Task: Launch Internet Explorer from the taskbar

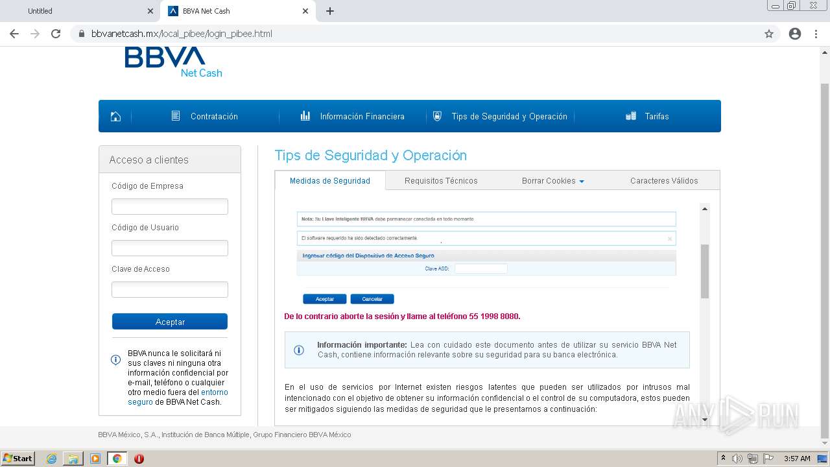Action: [52, 459]
